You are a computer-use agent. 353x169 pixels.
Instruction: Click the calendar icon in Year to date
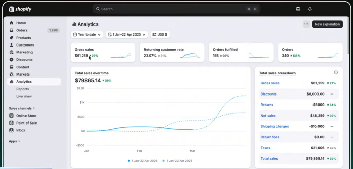pos(75,34)
